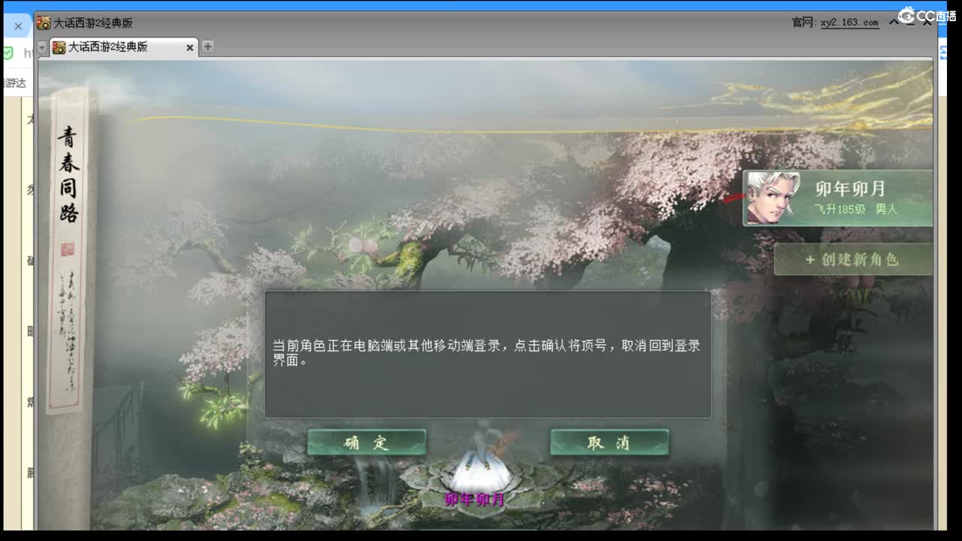Select the 卯年卯月 character card

tap(838, 198)
